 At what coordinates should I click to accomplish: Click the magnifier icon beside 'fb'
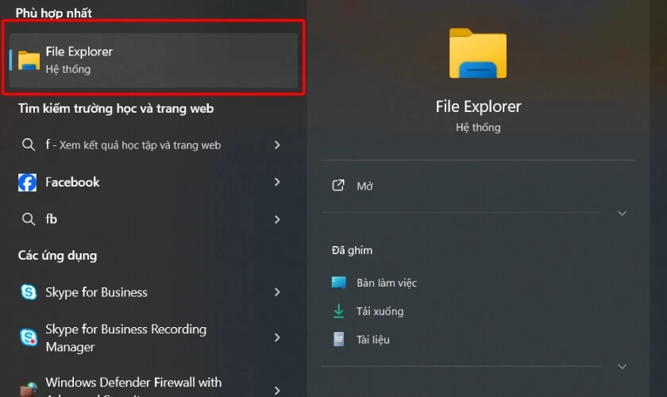pos(29,219)
